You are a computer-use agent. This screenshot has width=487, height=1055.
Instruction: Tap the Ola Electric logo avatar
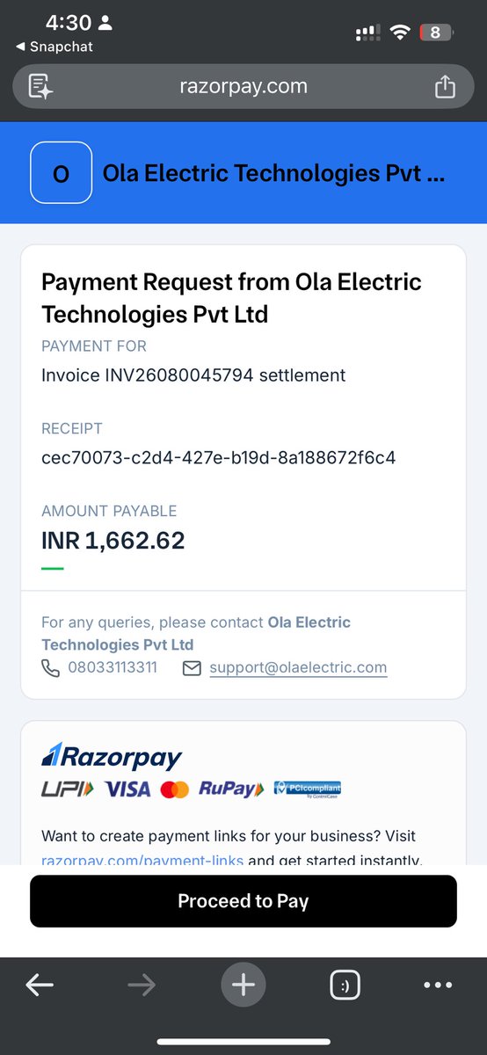point(61,174)
